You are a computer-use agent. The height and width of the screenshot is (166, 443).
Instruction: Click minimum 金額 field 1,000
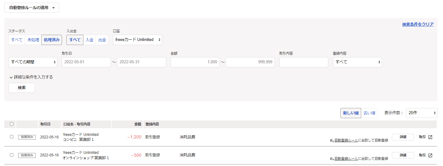coord(195,62)
